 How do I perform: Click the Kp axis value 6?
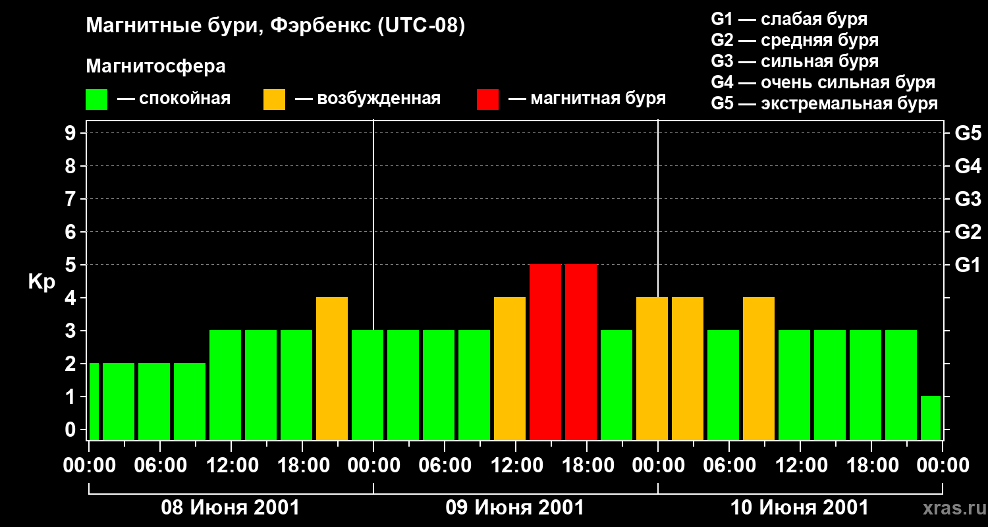click(72, 232)
